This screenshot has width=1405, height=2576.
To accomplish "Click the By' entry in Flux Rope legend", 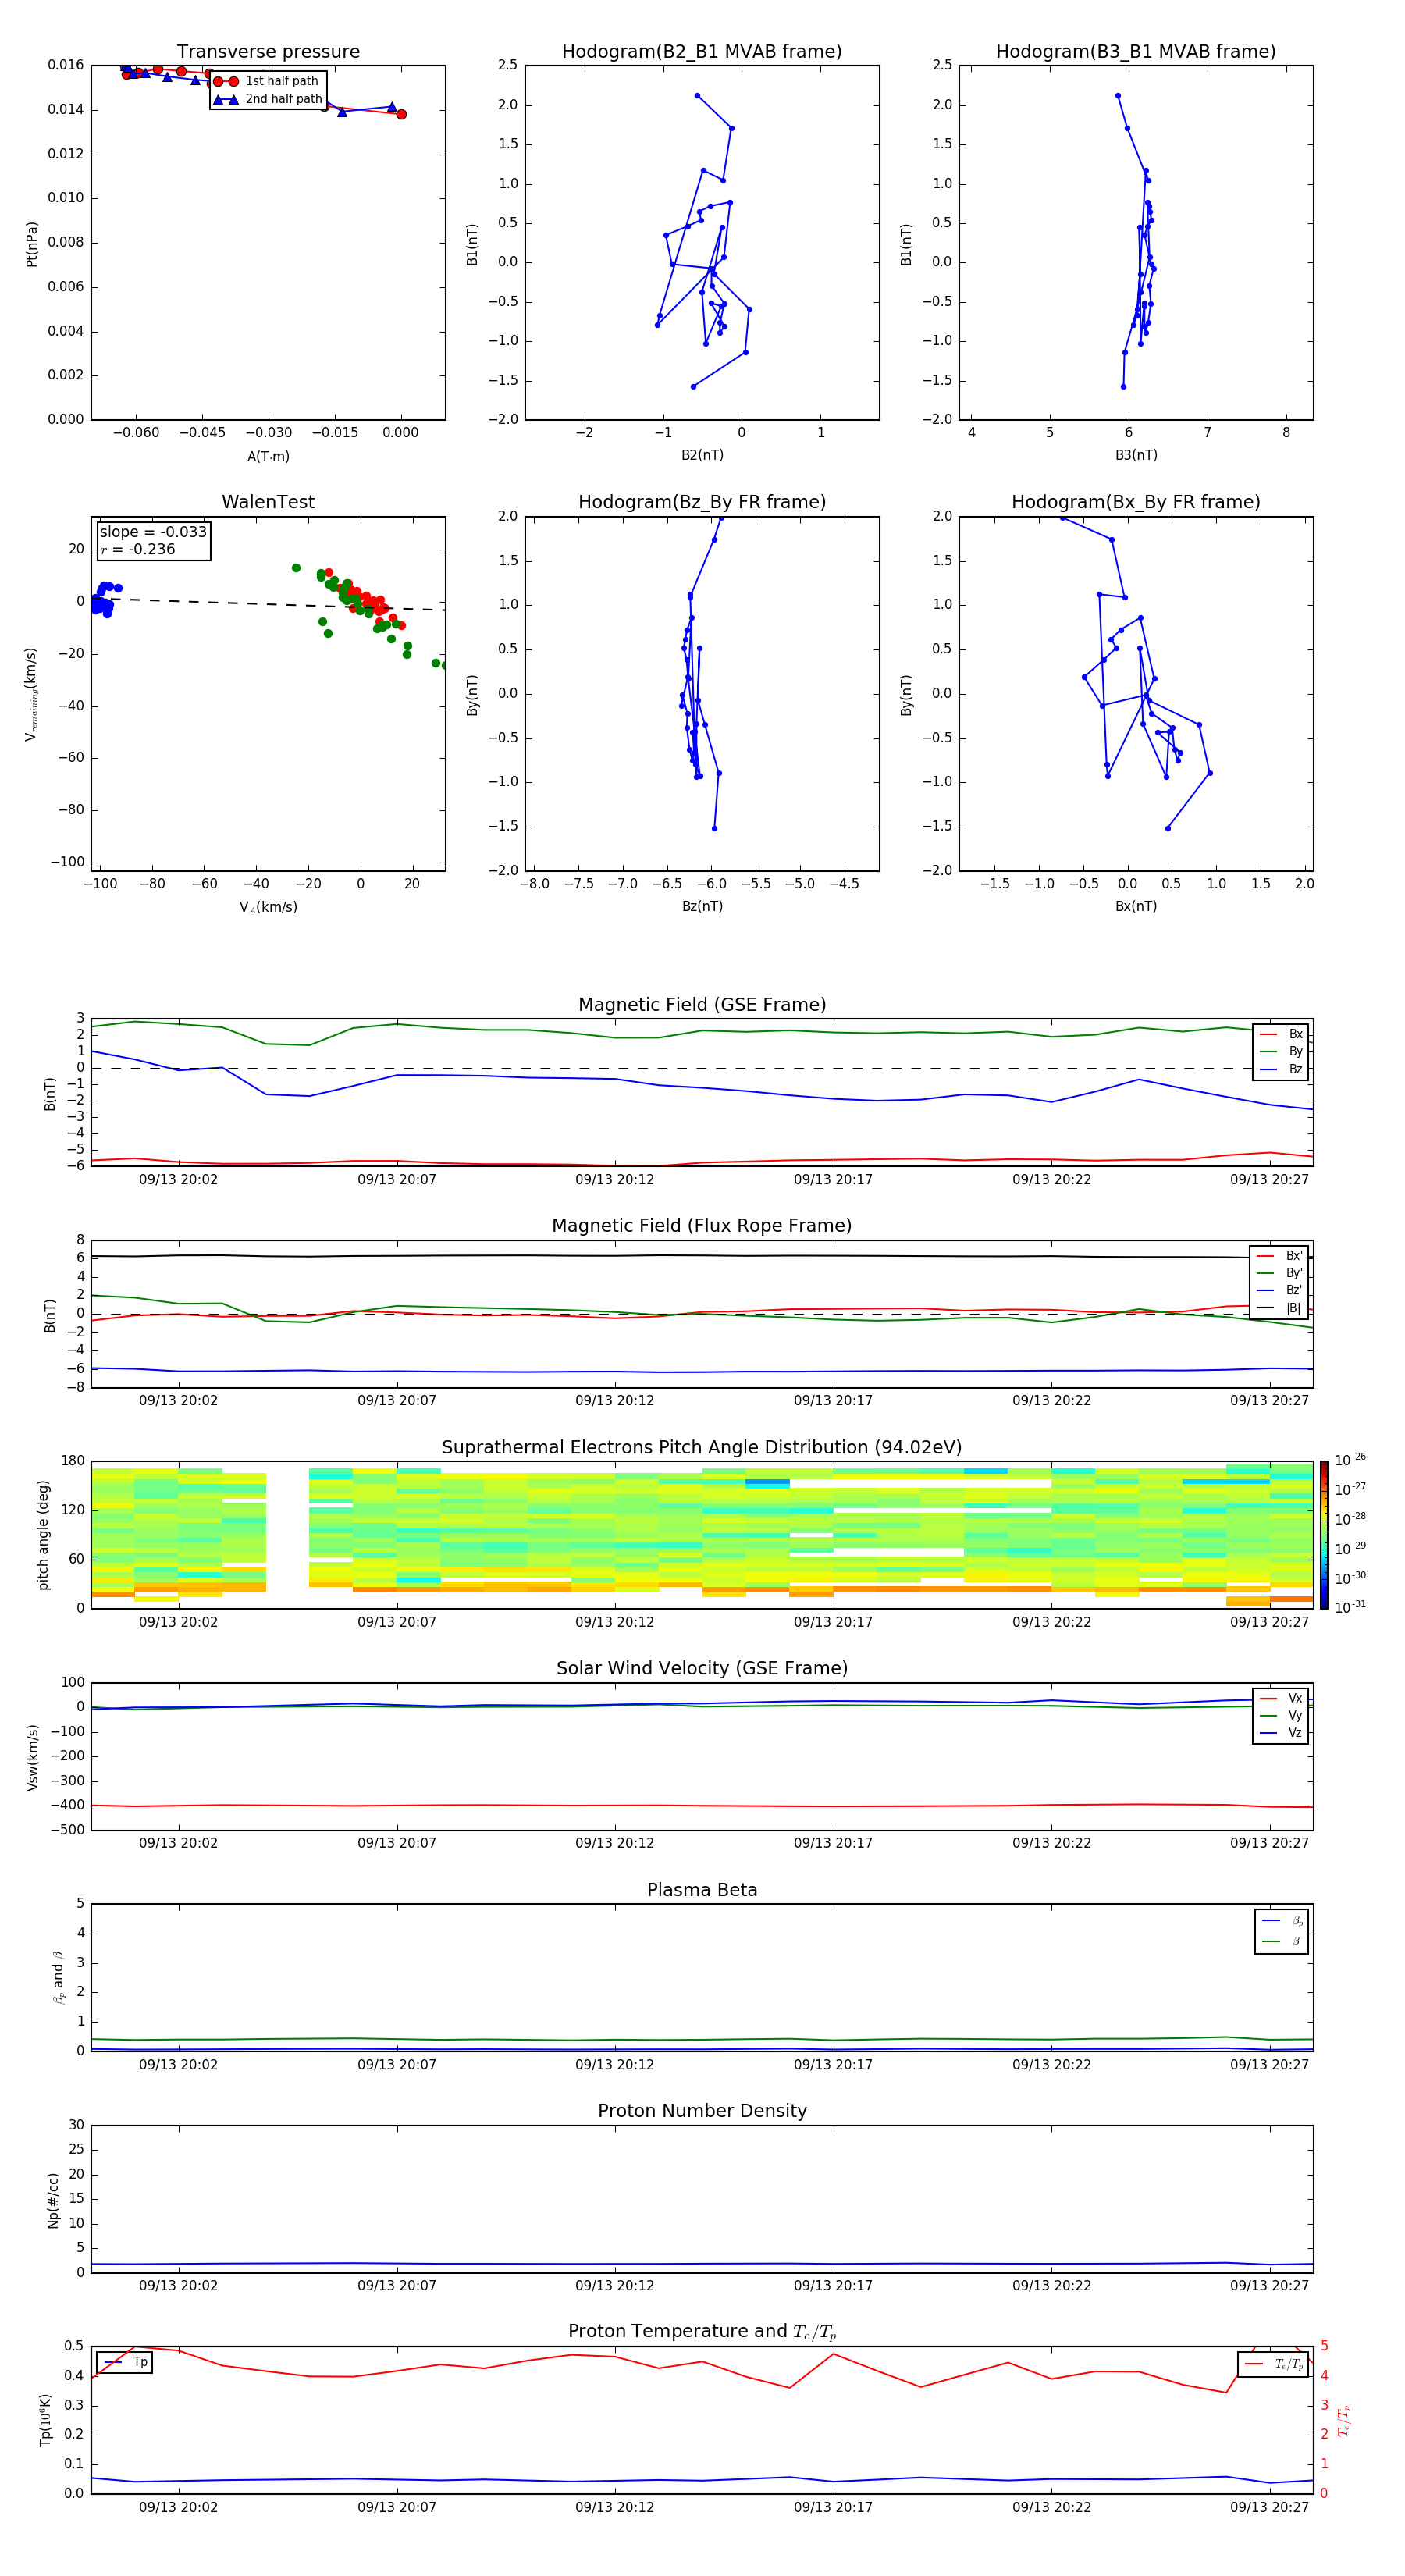I will pos(1280,1273).
